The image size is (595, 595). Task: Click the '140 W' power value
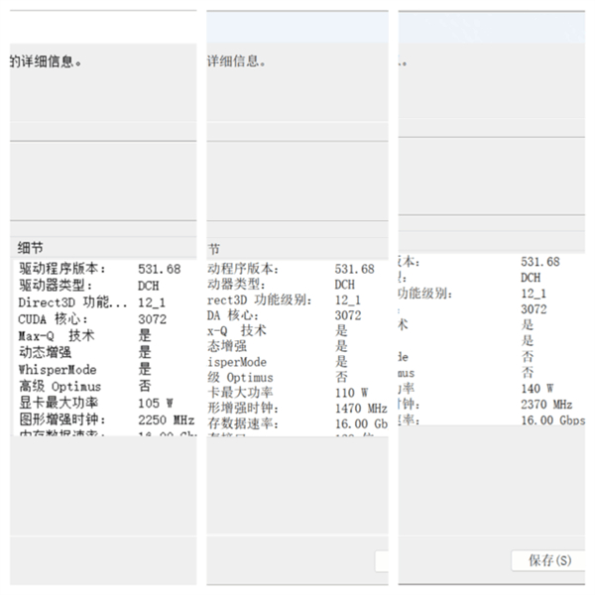pyautogui.click(x=536, y=389)
